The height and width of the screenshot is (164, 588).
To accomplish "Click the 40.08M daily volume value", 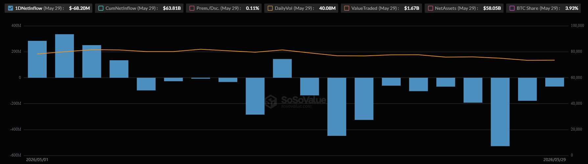I will 327,8.
